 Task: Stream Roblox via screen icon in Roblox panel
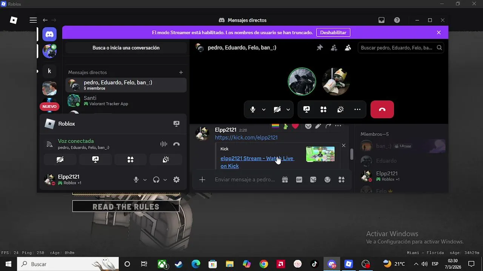176,123
